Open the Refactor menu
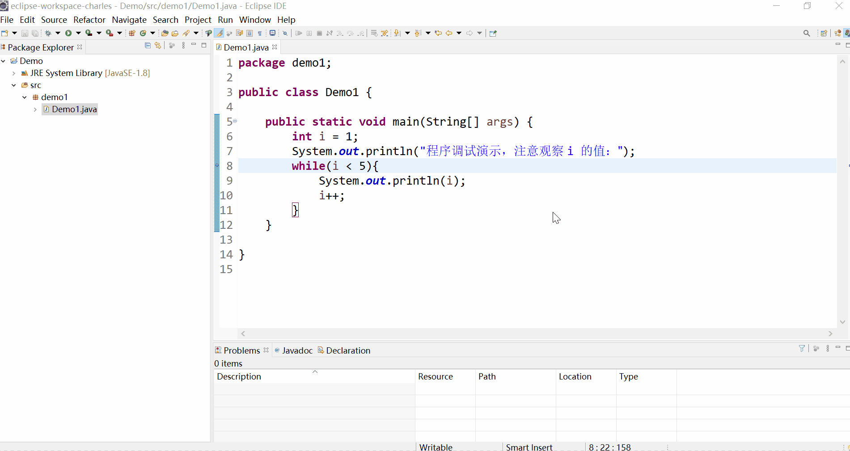 pyautogui.click(x=89, y=20)
